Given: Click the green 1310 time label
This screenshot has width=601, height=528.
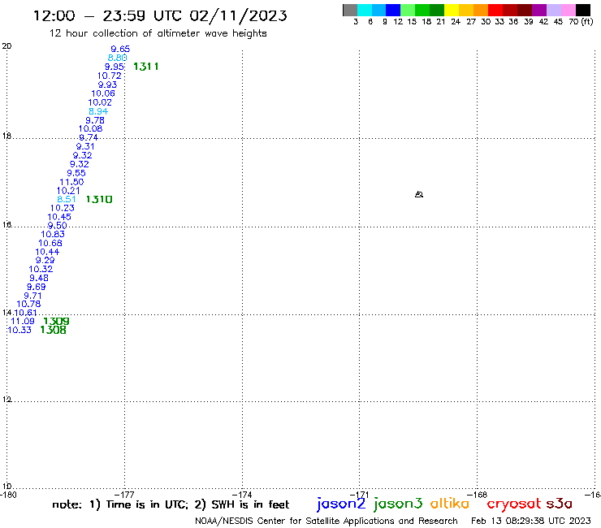Looking at the screenshot, I should (99, 199).
